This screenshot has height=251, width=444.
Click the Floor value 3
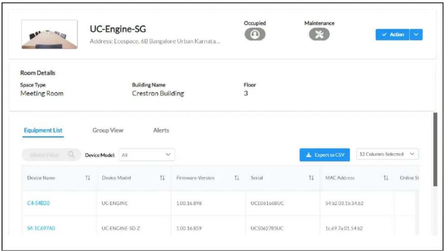click(x=246, y=93)
